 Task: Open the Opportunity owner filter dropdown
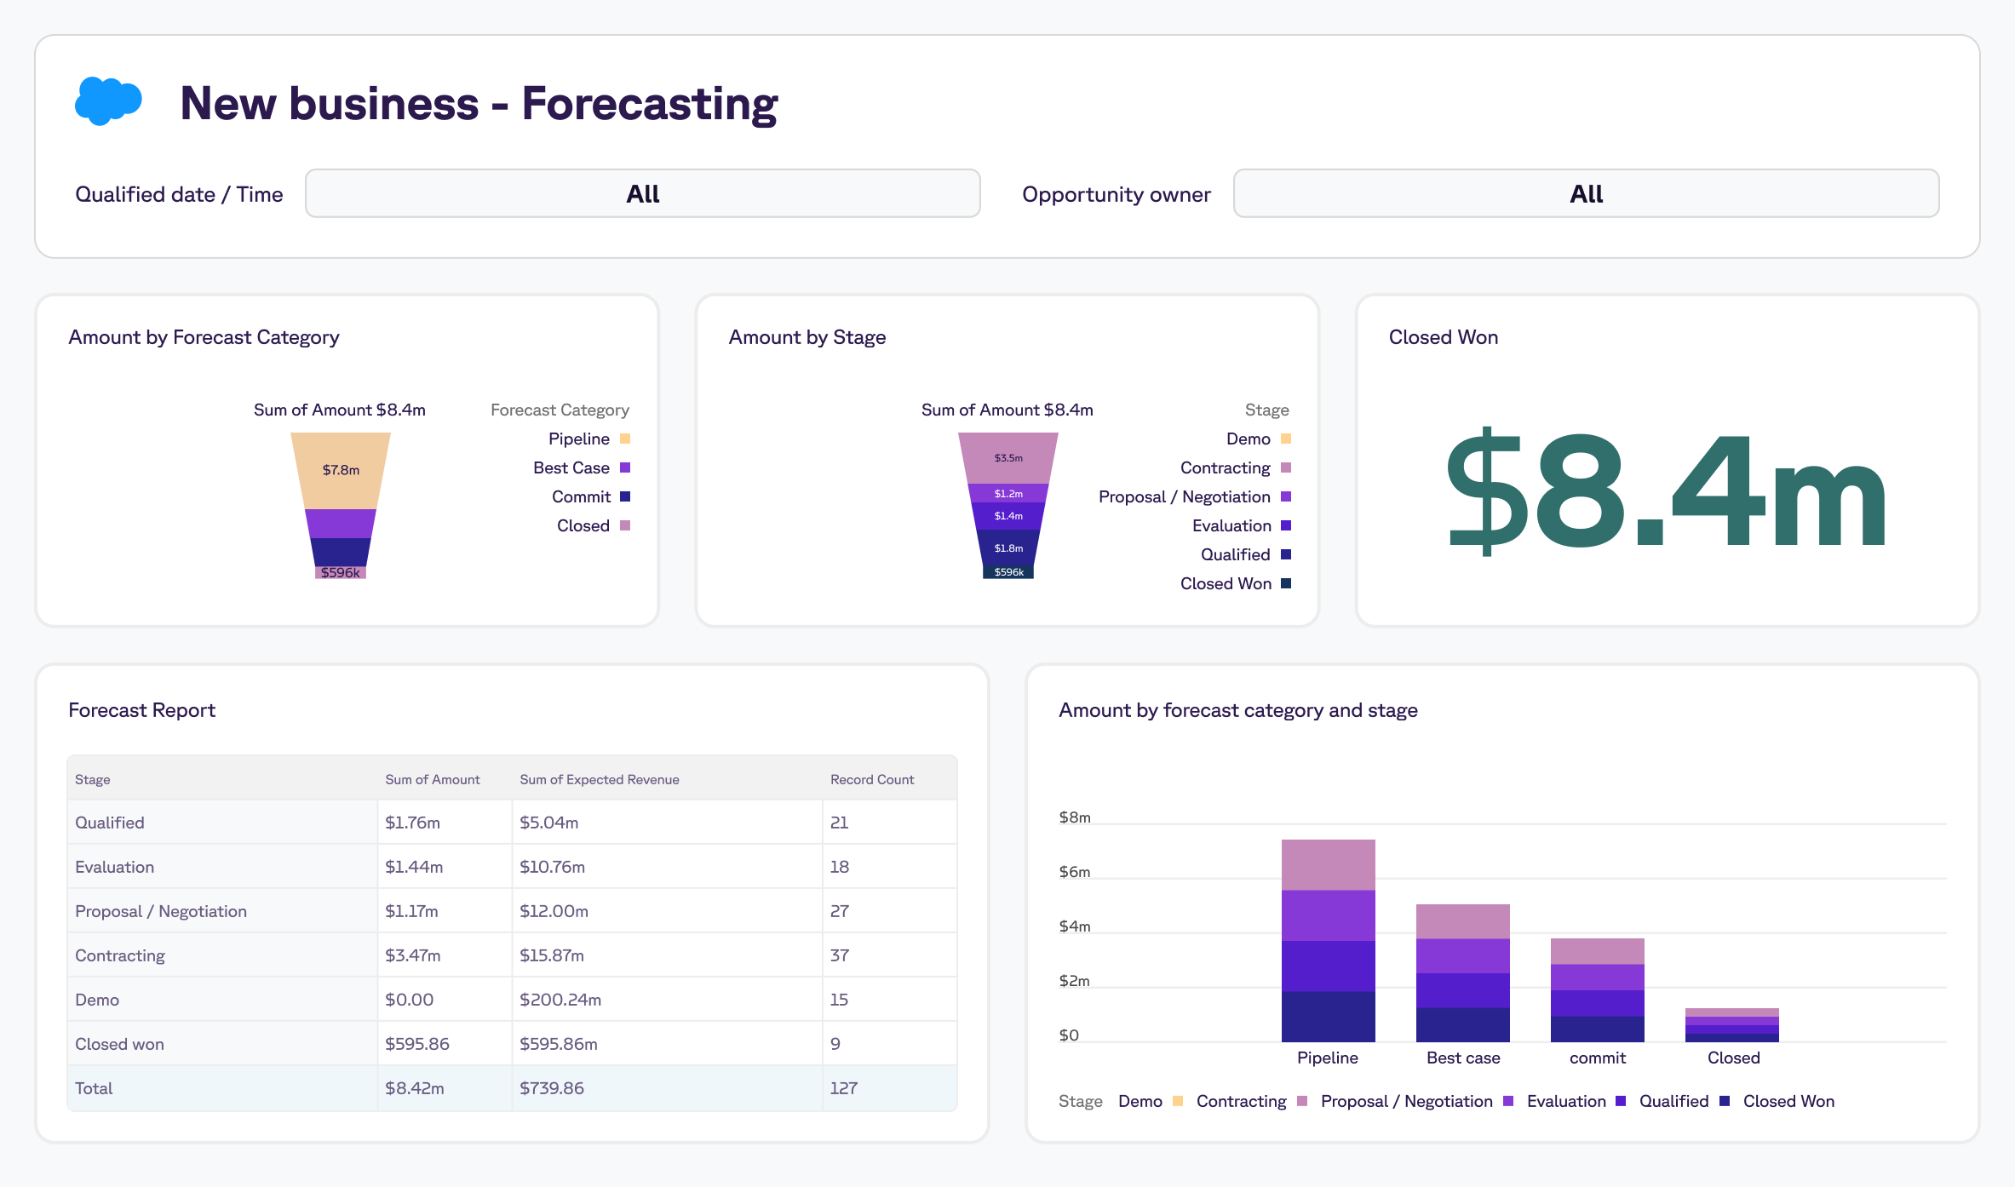(1585, 193)
